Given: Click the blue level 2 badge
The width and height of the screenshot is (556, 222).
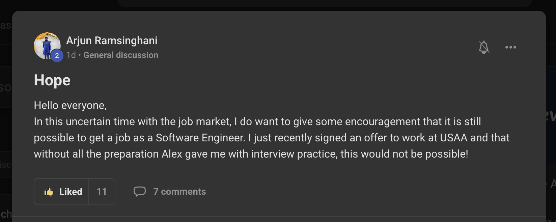Looking at the screenshot, I should 57,56.
